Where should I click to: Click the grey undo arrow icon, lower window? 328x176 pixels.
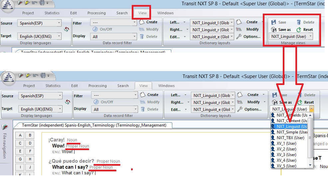(x=35, y=75)
